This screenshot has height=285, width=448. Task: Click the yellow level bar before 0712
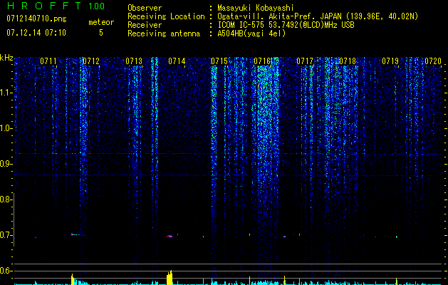(x=73, y=279)
